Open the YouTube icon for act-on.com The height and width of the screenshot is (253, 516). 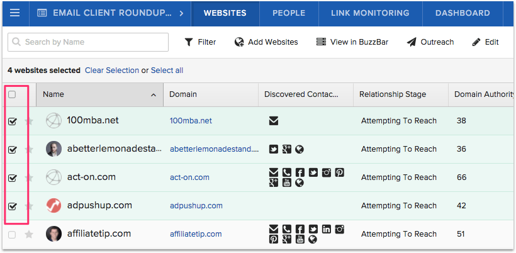286,183
